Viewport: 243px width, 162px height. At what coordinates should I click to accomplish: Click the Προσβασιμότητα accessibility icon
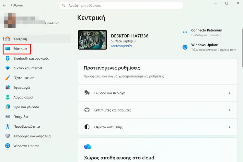[x=8, y=126]
